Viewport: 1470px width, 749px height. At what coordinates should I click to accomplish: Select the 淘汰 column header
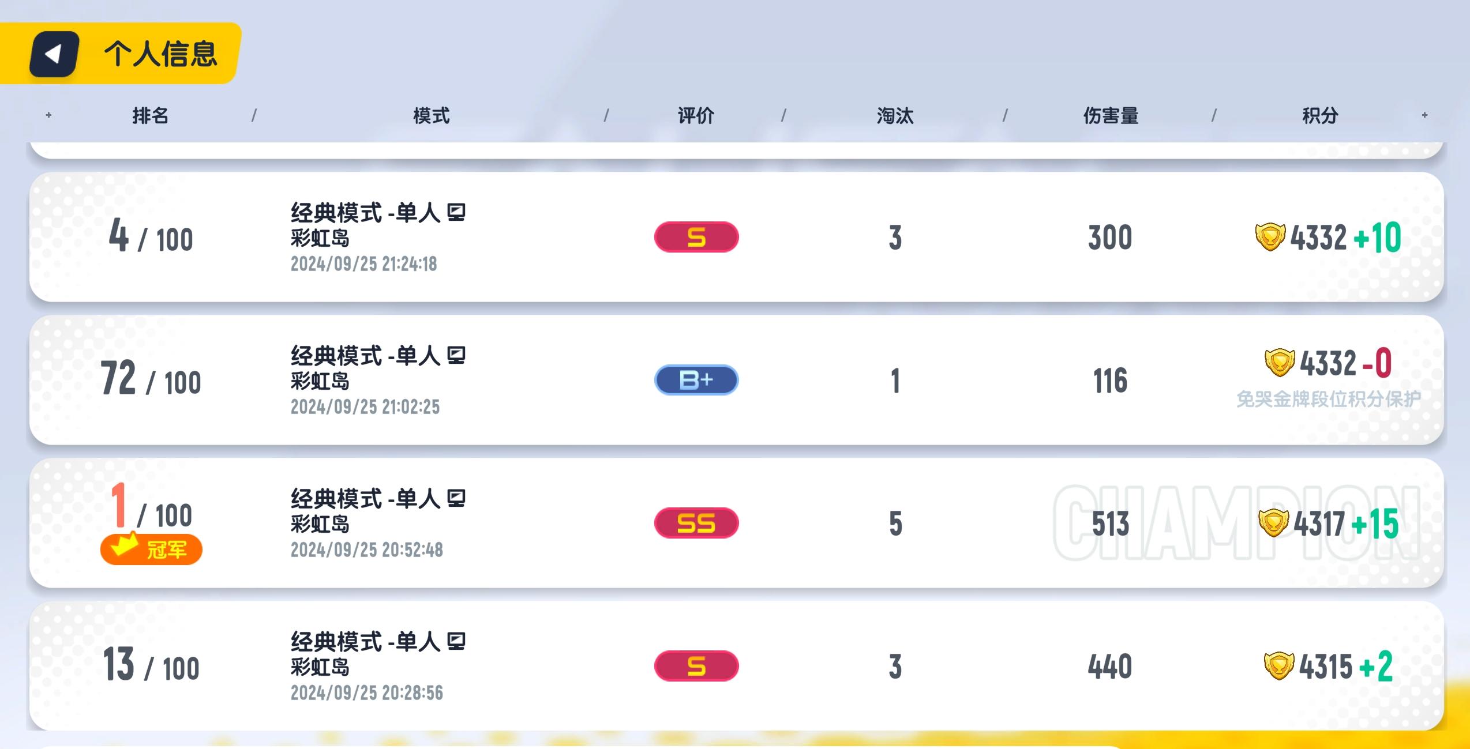[x=895, y=116]
